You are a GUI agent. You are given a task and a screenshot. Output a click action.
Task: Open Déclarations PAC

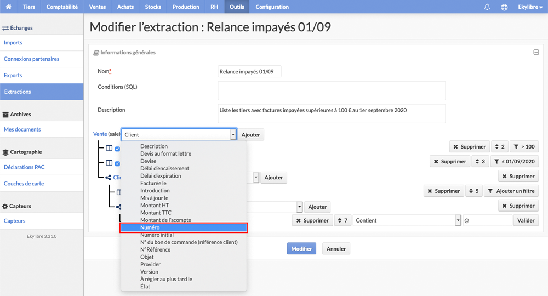pyautogui.click(x=24, y=167)
